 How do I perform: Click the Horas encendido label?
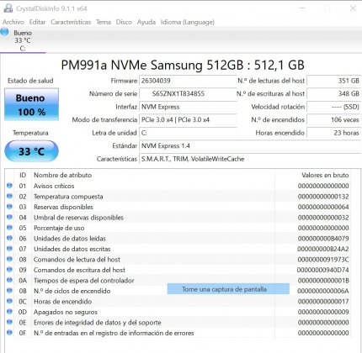[x=279, y=133]
